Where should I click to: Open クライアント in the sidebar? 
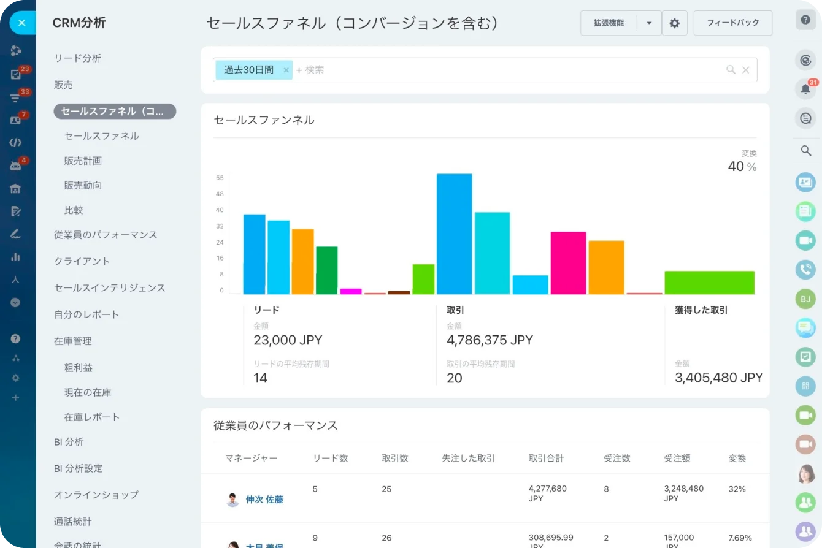coord(82,261)
